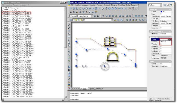The width and height of the screenshot is (177, 103).
Task: Click the Quick Select icon in properties panel
Action: pyautogui.click(x=171, y=5)
